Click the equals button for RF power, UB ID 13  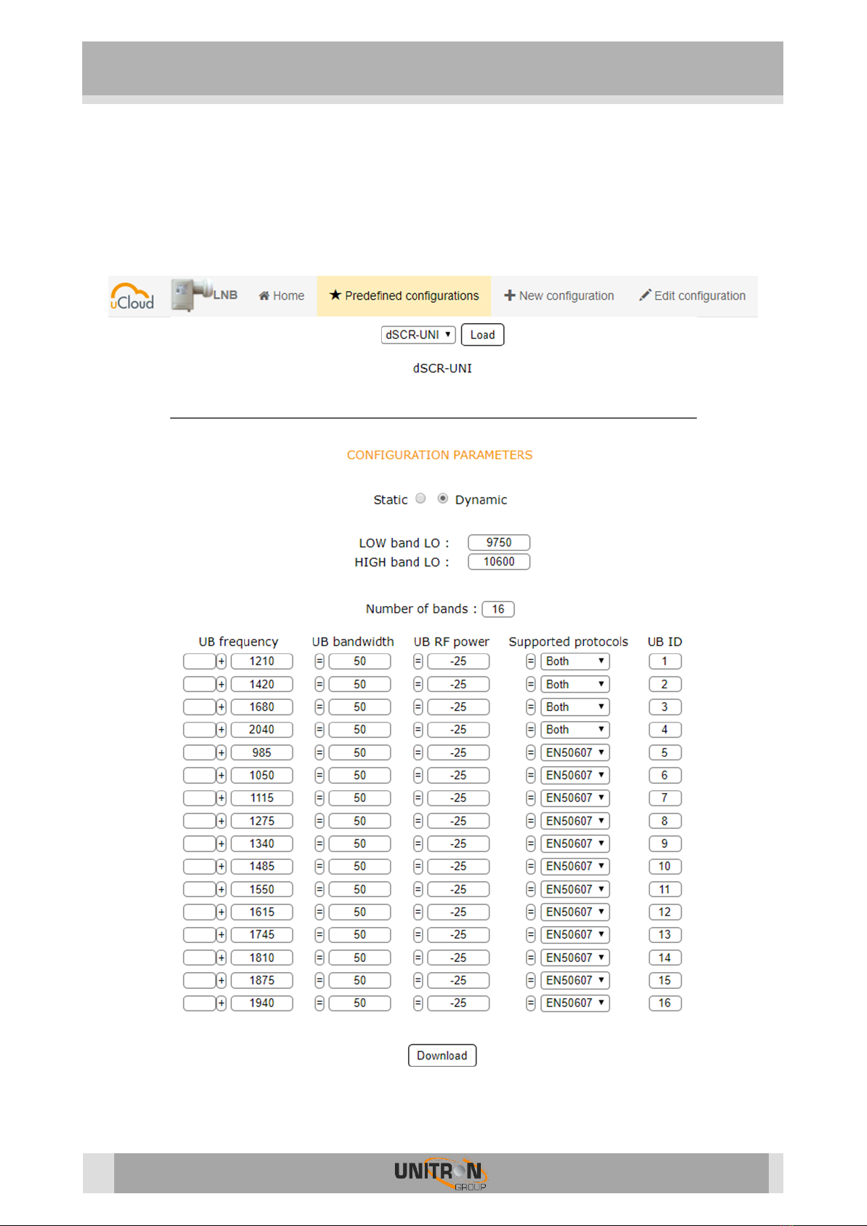(418, 935)
